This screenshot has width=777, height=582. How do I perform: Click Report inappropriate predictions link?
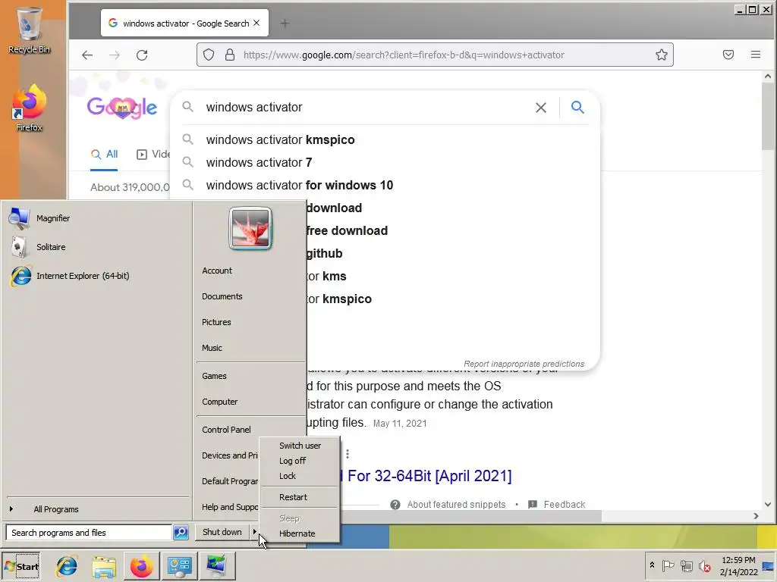tap(524, 364)
